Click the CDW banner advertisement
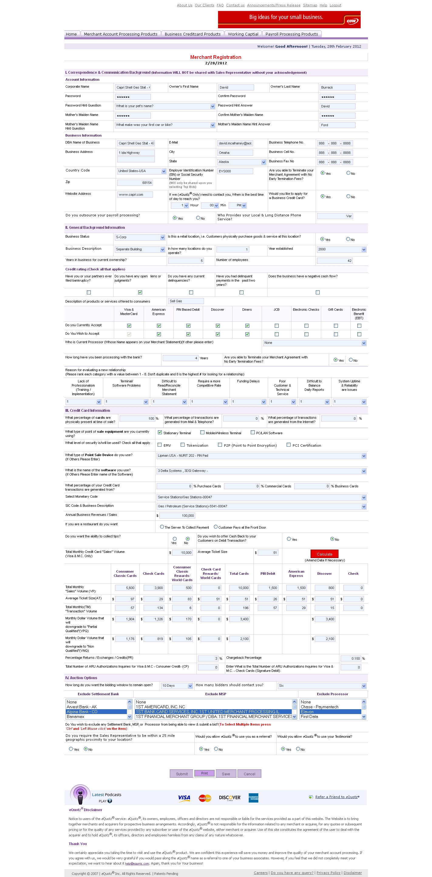The width and height of the screenshot is (432, 877). [x=289, y=19]
